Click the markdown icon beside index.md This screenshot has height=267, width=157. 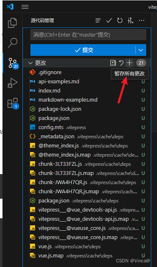[x=33, y=90]
